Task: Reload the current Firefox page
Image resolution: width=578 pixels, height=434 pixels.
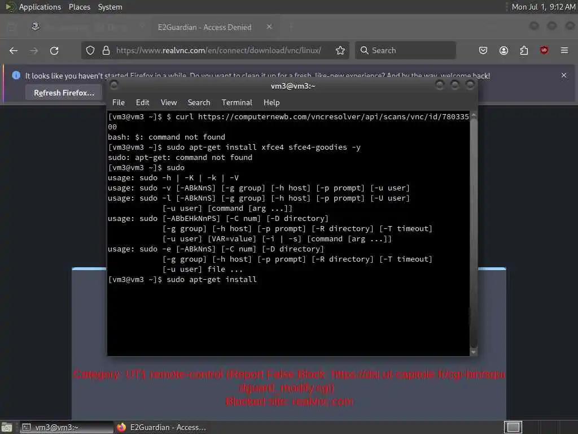Action: 54,50
